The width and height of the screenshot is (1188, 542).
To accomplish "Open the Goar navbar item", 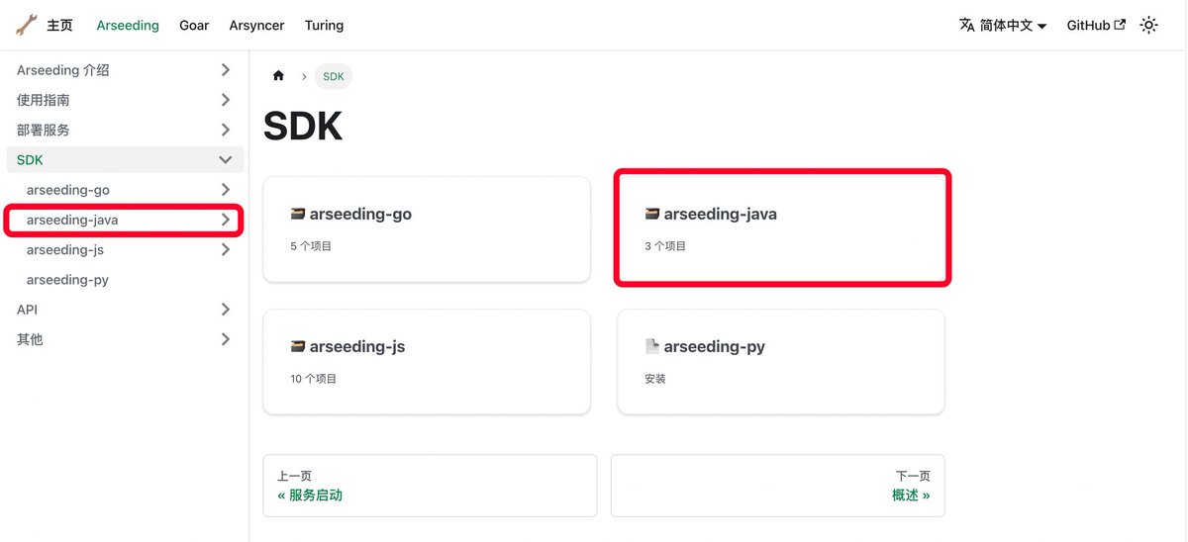I will pyautogui.click(x=194, y=26).
